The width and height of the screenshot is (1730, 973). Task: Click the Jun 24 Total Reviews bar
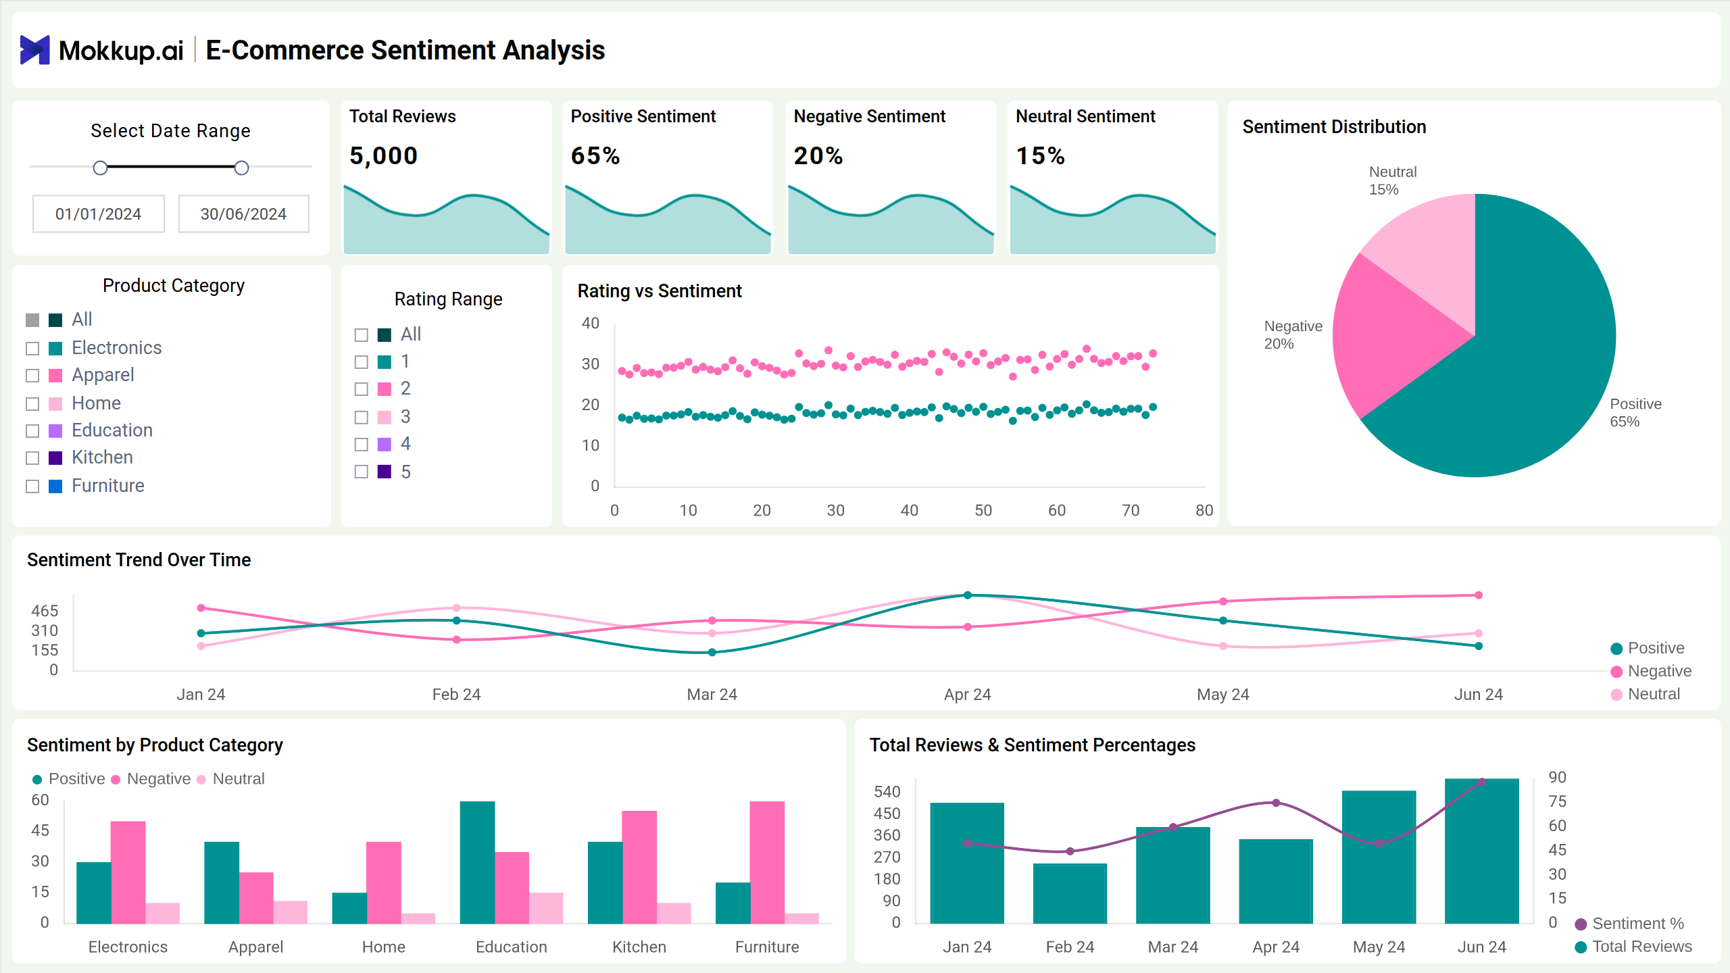coord(1482,851)
